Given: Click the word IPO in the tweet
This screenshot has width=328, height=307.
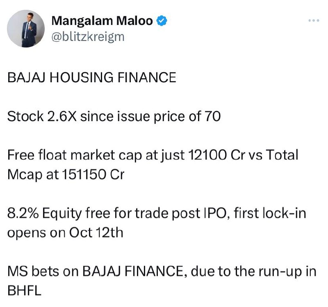Looking at the screenshot, I should [217, 213].
